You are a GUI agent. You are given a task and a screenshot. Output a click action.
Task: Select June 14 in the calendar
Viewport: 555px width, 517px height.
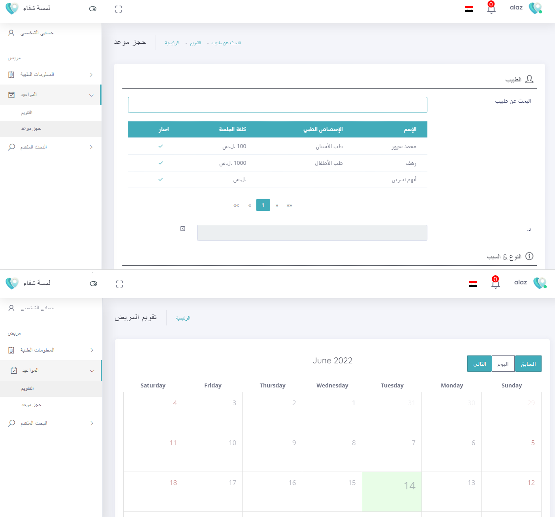click(391, 491)
